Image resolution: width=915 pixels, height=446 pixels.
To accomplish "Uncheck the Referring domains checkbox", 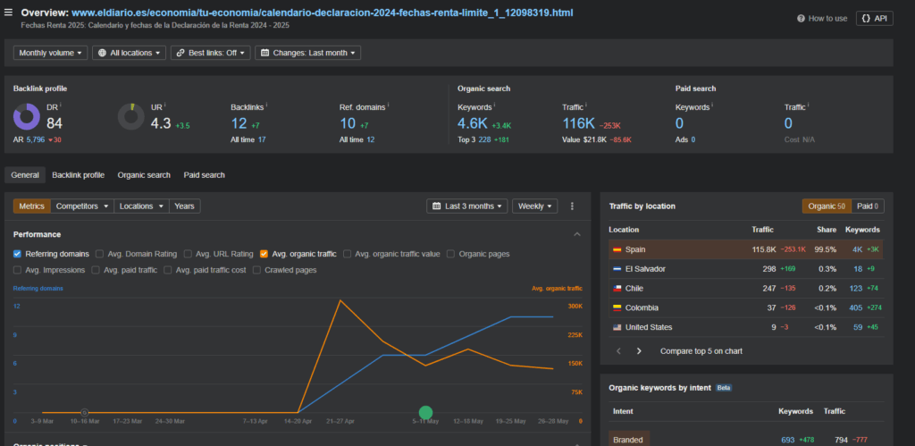I will tap(18, 254).
